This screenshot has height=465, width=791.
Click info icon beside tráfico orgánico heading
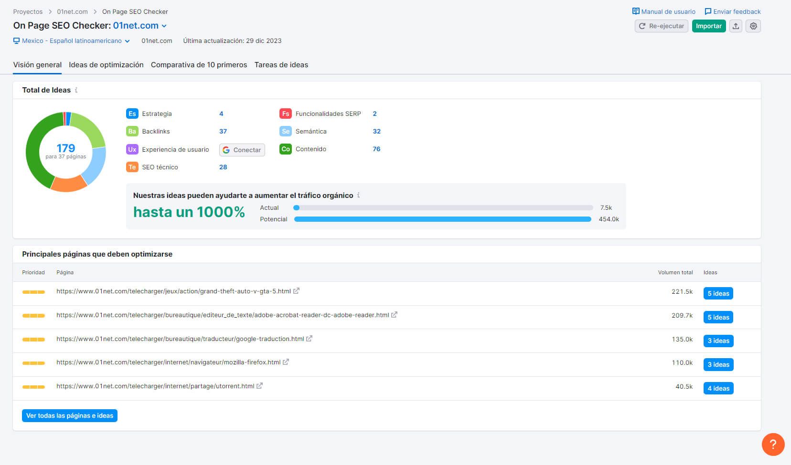tap(358, 195)
